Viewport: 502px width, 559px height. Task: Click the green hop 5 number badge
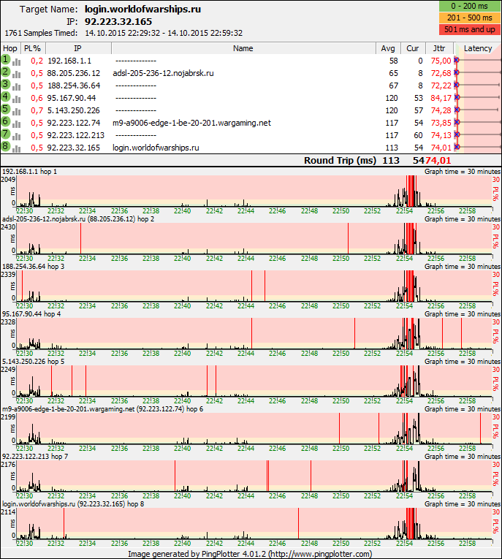click(5, 109)
